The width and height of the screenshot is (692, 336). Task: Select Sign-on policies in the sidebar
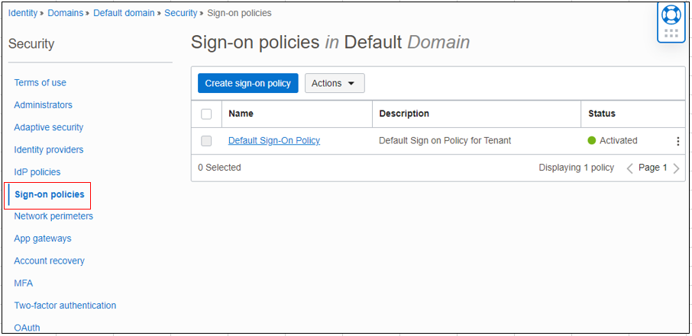pyautogui.click(x=50, y=195)
